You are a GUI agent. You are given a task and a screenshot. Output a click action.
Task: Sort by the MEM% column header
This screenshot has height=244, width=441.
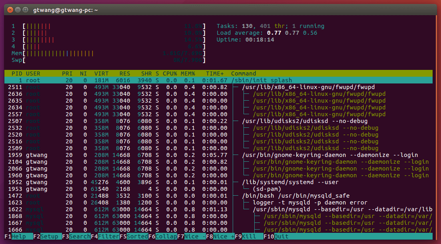[188, 73]
